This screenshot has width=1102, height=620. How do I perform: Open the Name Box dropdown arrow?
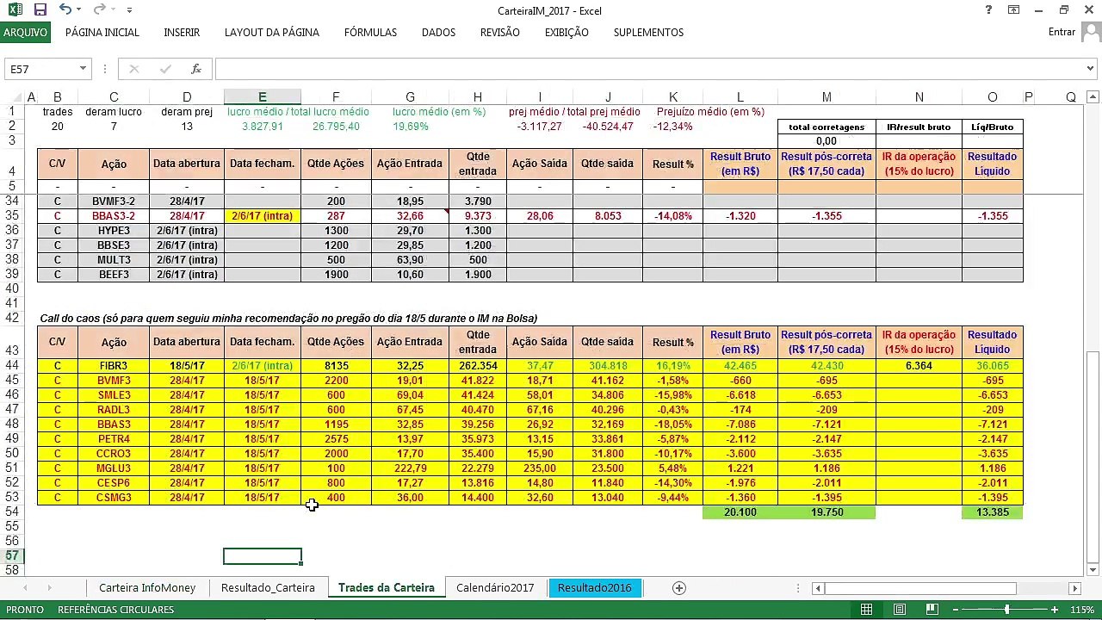tap(83, 69)
